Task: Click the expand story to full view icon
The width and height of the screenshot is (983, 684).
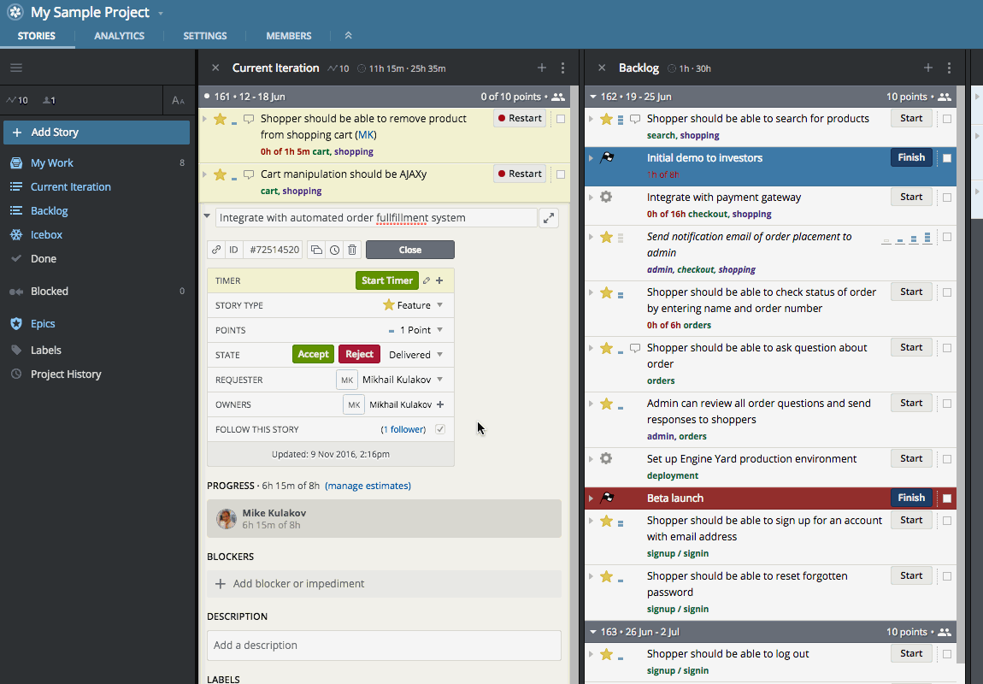Action: click(549, 218)
